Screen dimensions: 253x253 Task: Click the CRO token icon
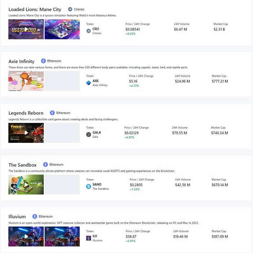pos(89,31)
